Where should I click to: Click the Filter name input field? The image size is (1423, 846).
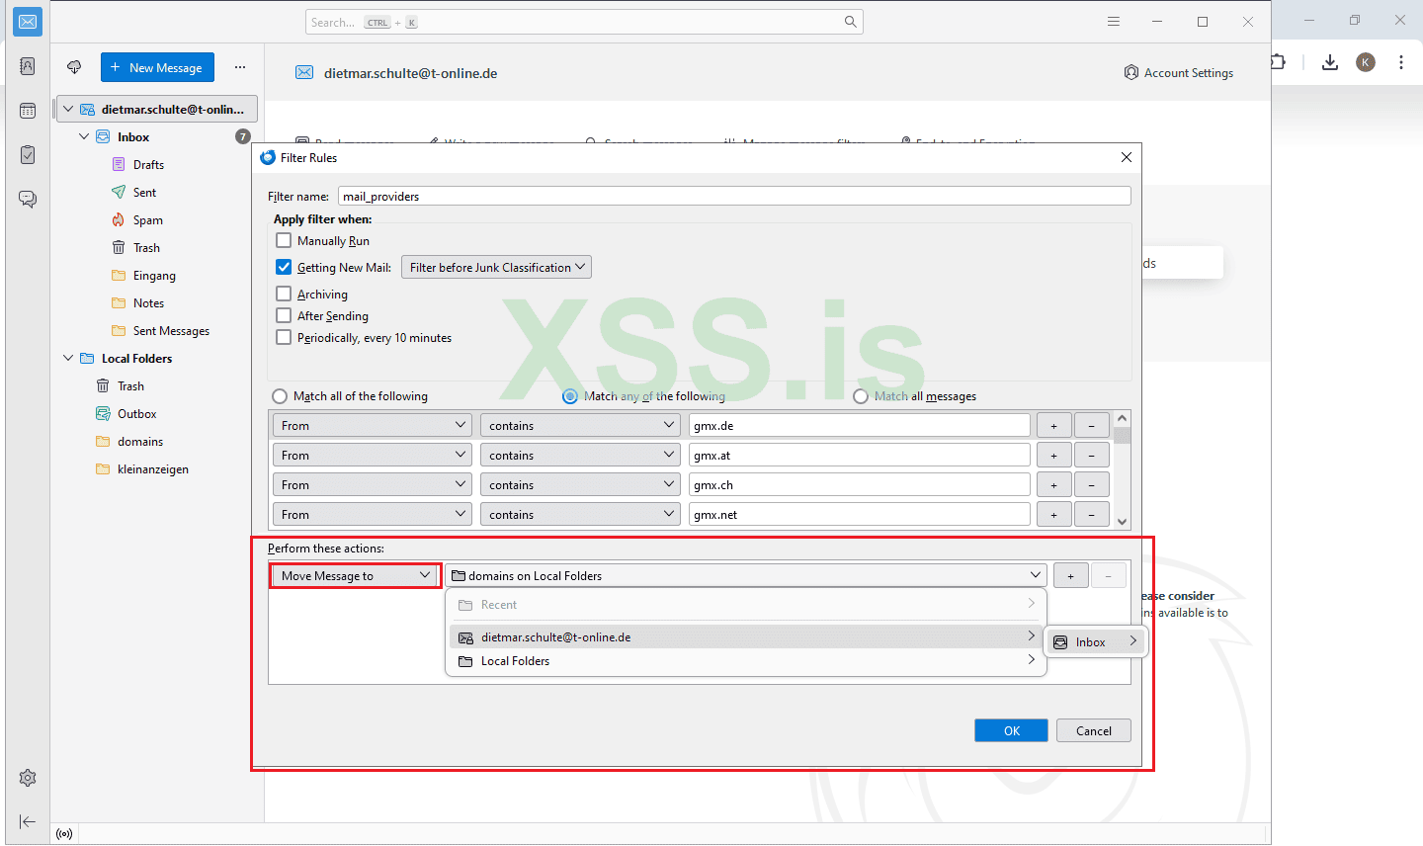click(x=734, y=196)
